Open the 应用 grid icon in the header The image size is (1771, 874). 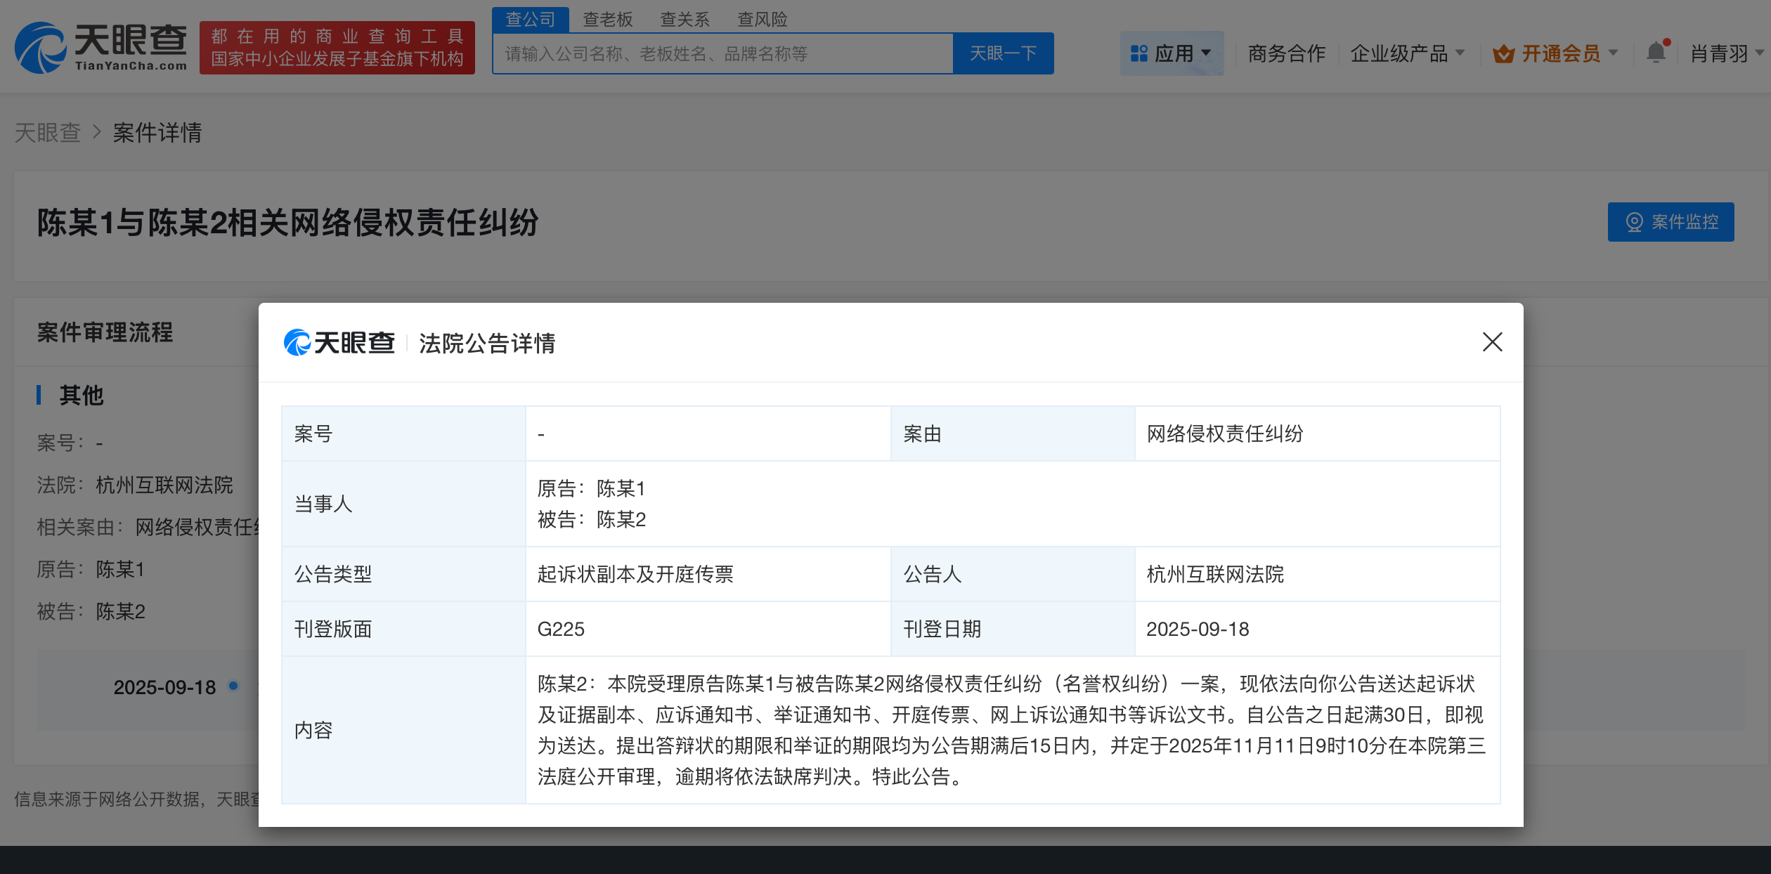[x=1138, y=53]
